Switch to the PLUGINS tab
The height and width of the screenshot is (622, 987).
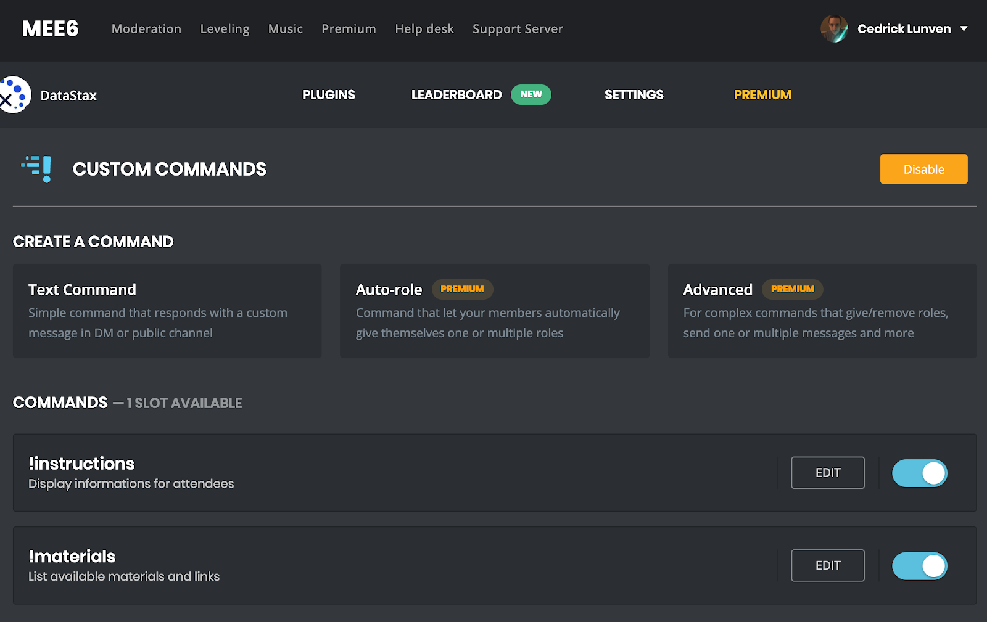(329, 95)
